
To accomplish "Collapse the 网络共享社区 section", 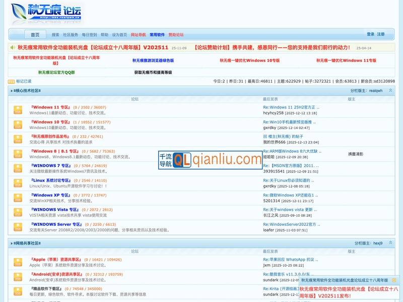I will pos(390,243).
